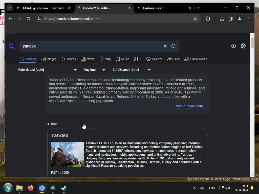Click the Yandex building thumbnail
The image size is (259, 194).
tap(67, 155)
